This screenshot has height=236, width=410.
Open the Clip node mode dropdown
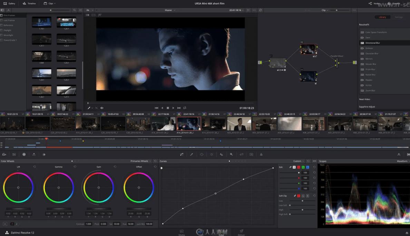pyautogui.click(x=325, y=10)
